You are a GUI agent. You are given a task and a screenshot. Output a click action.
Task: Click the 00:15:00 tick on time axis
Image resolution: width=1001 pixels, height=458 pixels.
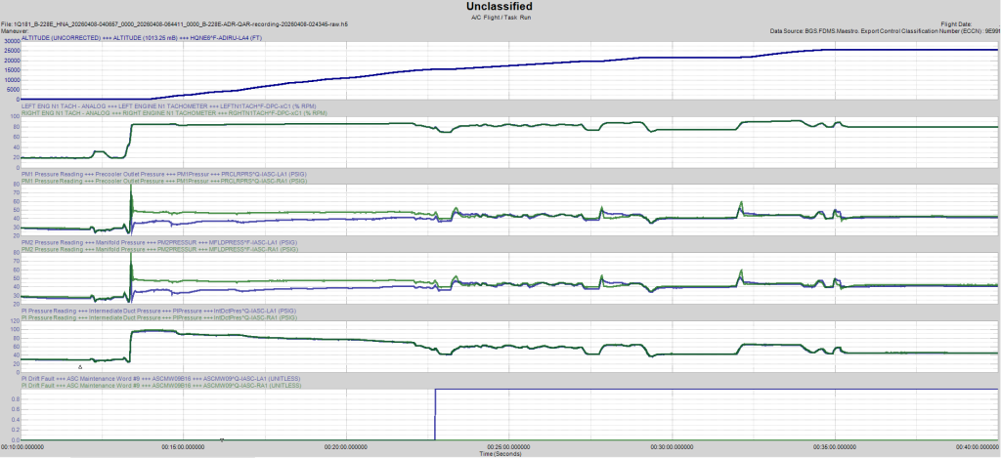185,447
